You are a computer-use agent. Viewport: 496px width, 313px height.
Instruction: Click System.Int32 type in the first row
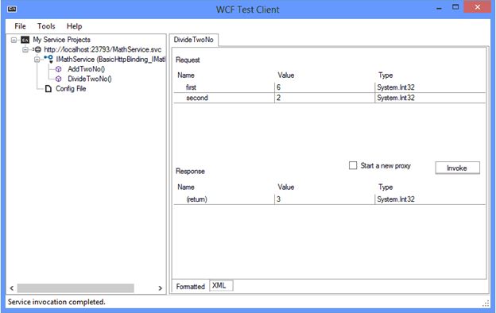(430, 87)
